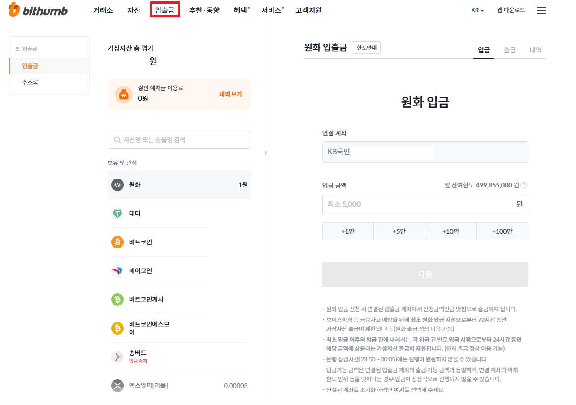The width and height of the screenshot is (576, 405).
Task: Select the 비트코인 asset name
Action: pos(141,242)
